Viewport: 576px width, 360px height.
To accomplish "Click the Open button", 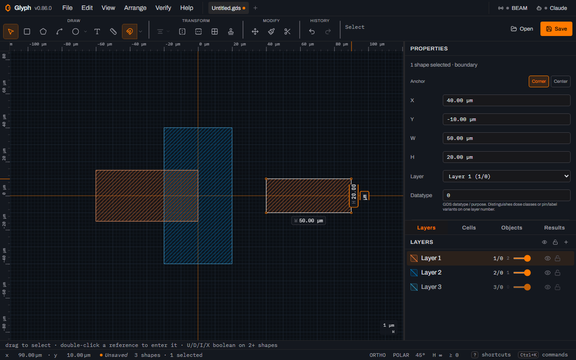I will pyautogui.click(x=522, y=29).
